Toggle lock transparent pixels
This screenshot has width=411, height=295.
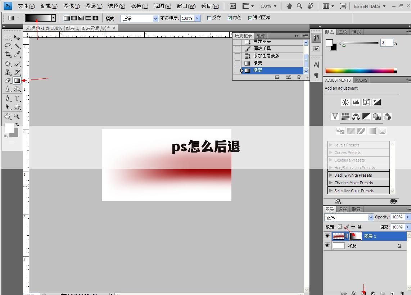(x=340, y=227)
